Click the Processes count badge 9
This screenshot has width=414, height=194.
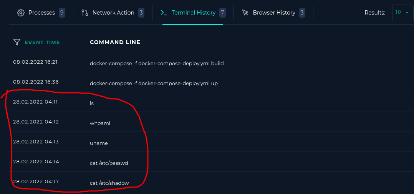(62, 13)
